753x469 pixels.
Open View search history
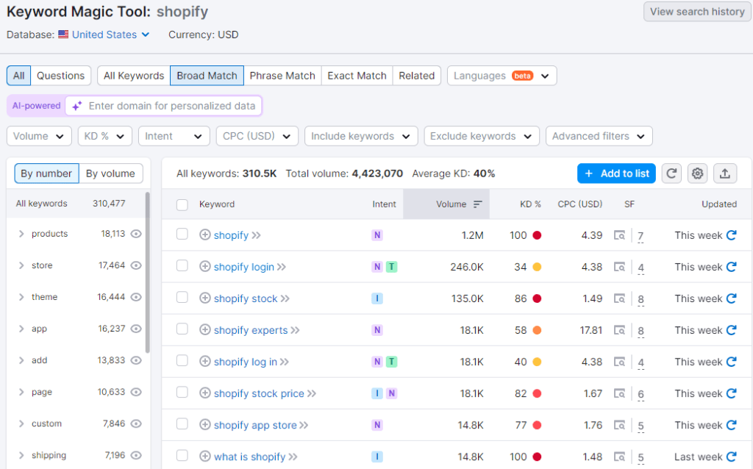pyautogui.click(x=697, y=12)
